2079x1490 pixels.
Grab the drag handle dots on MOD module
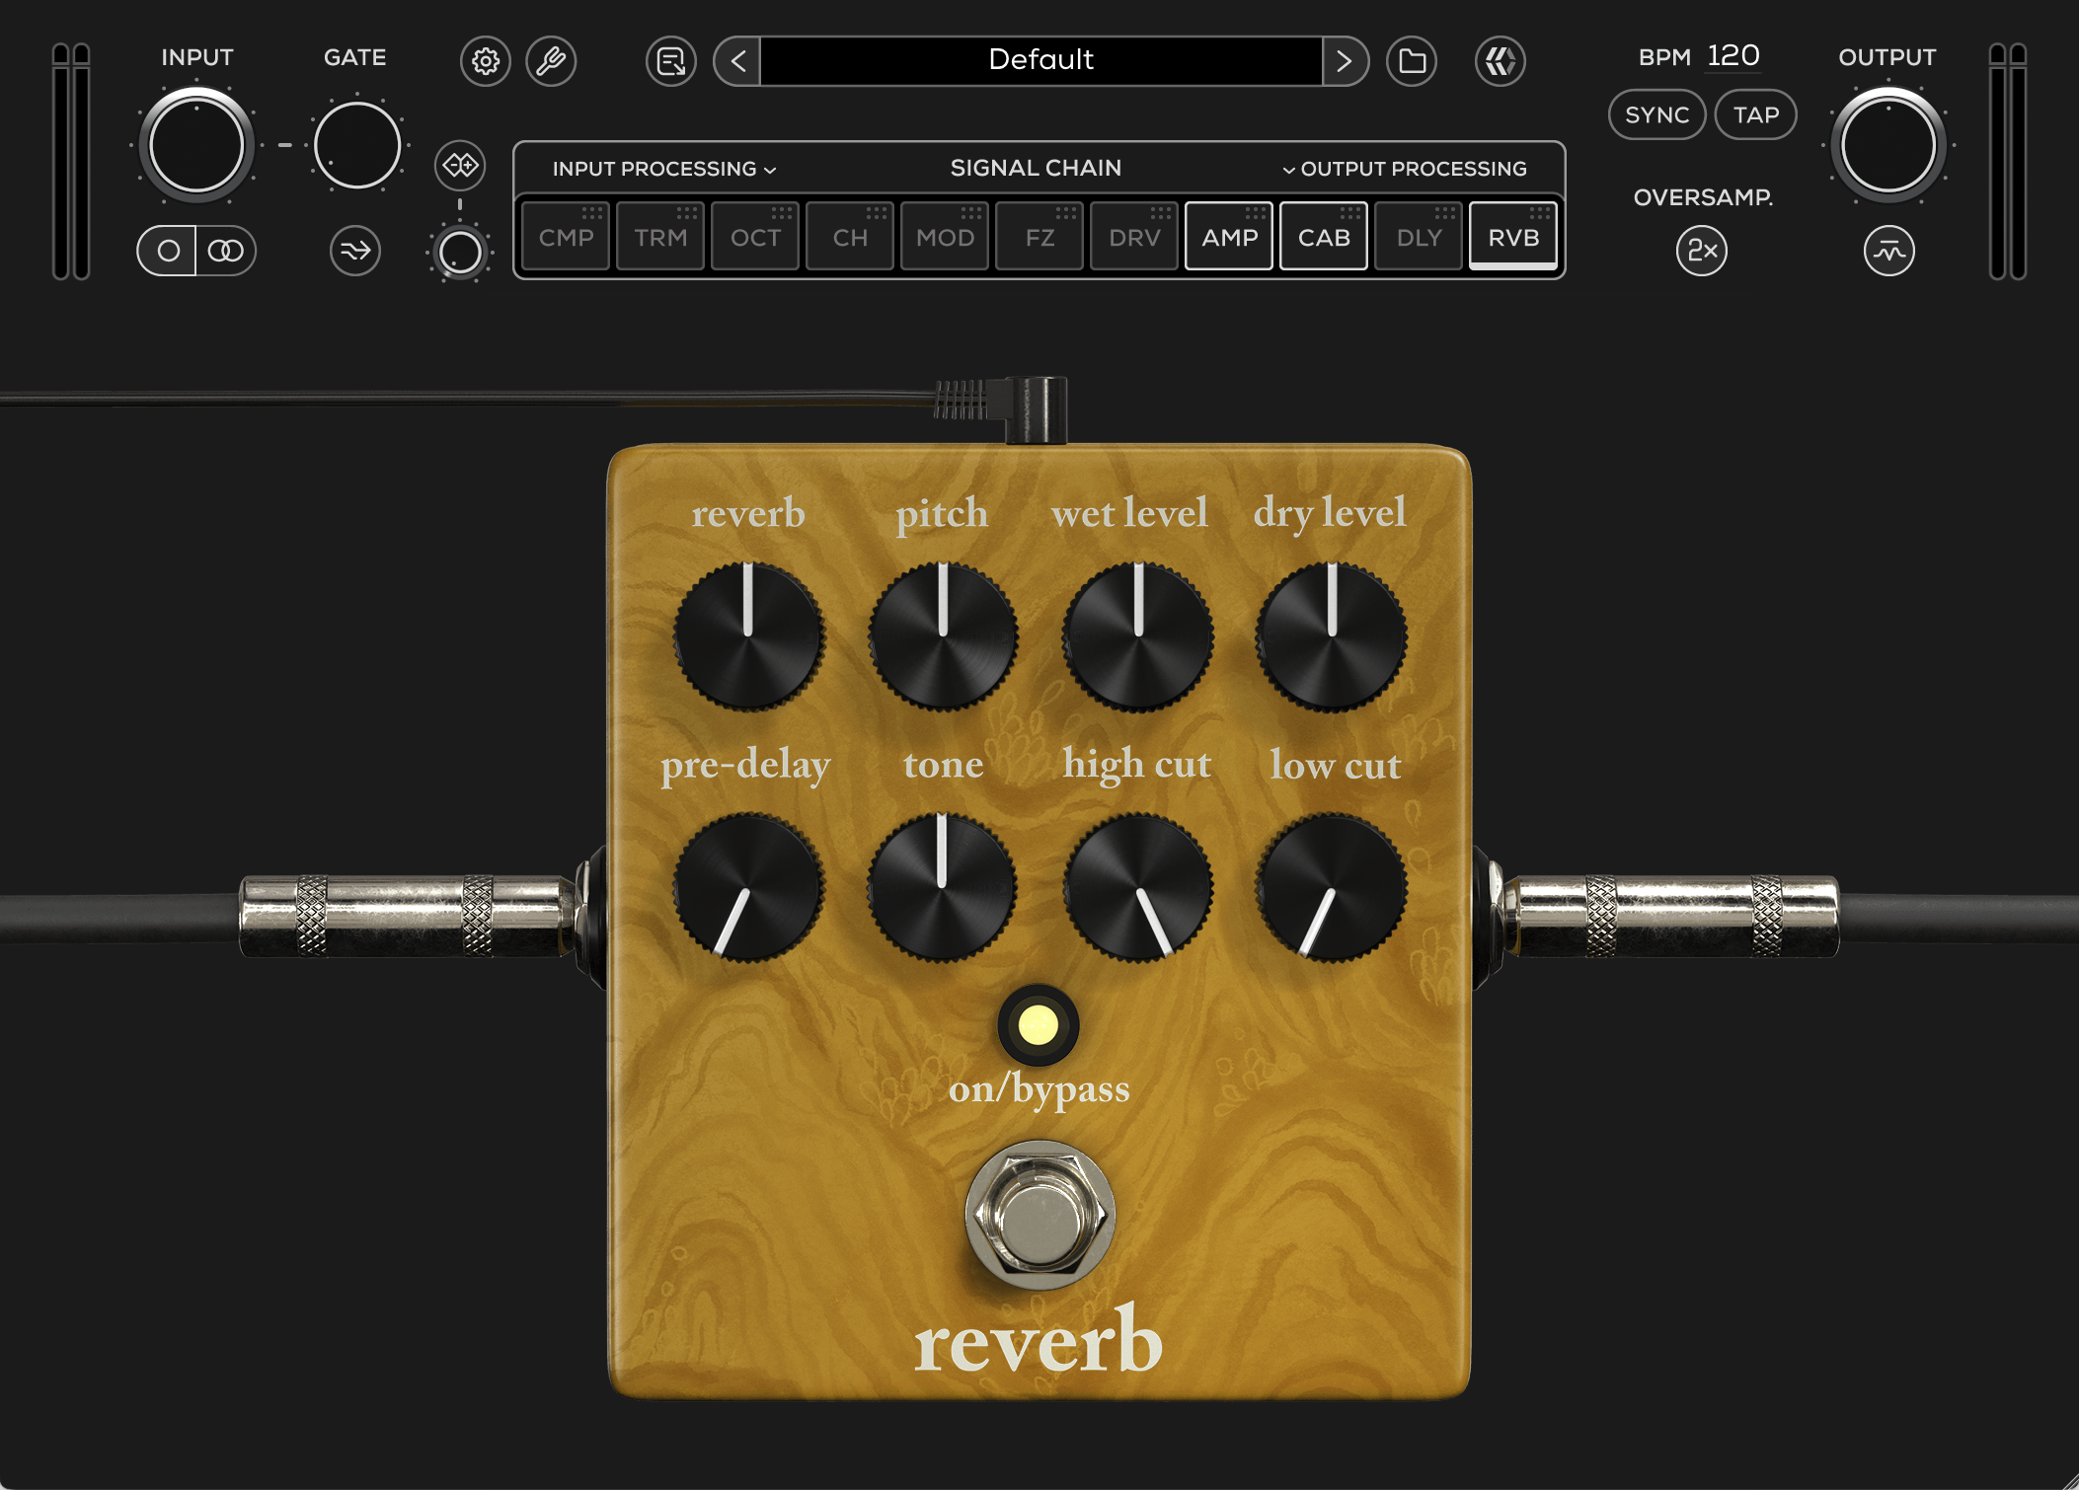tap(971, 212)
